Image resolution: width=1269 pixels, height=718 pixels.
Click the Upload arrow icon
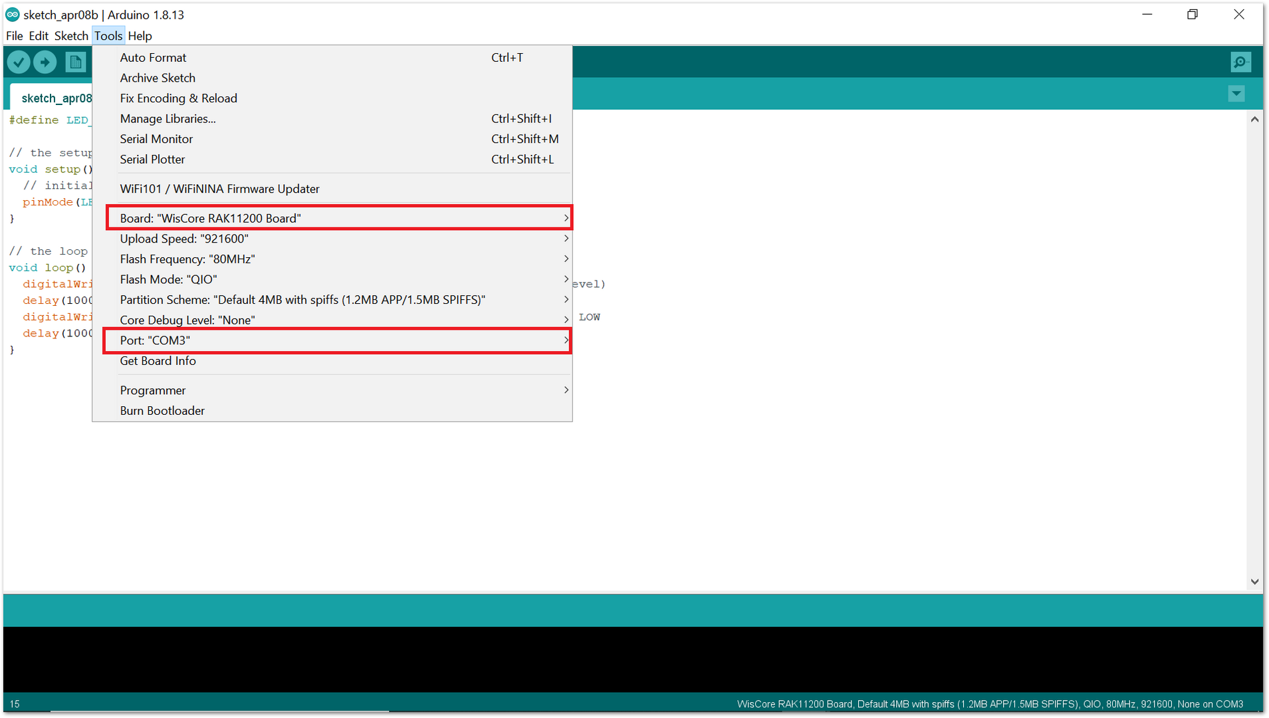[45, 62]
